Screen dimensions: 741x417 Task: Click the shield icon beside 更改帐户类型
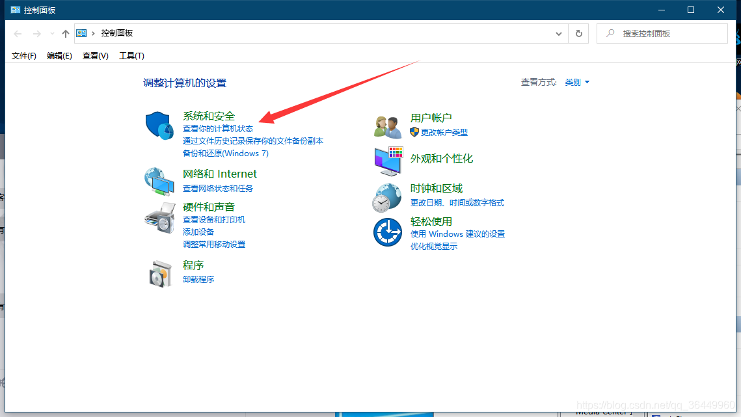click(x=414, y=132)
